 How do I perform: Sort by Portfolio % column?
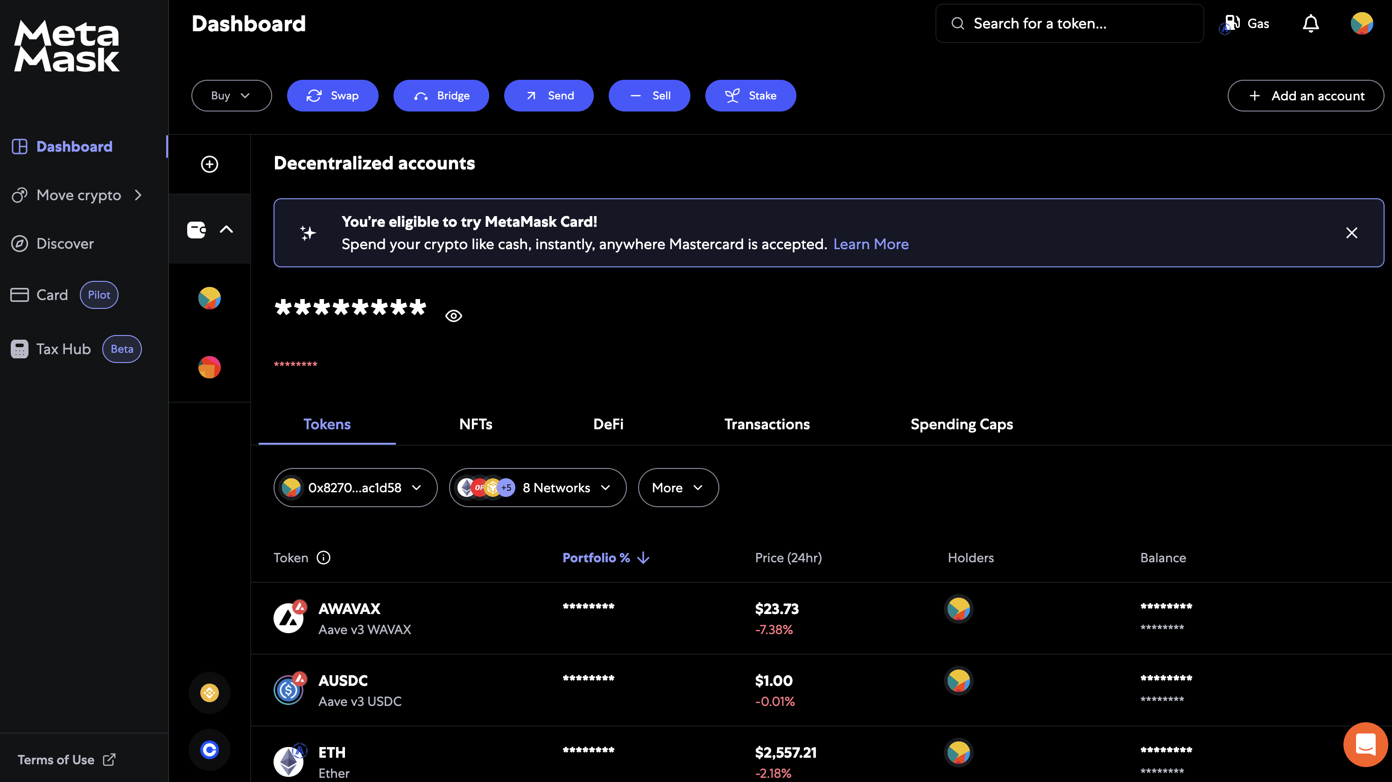tap(605, 558)
